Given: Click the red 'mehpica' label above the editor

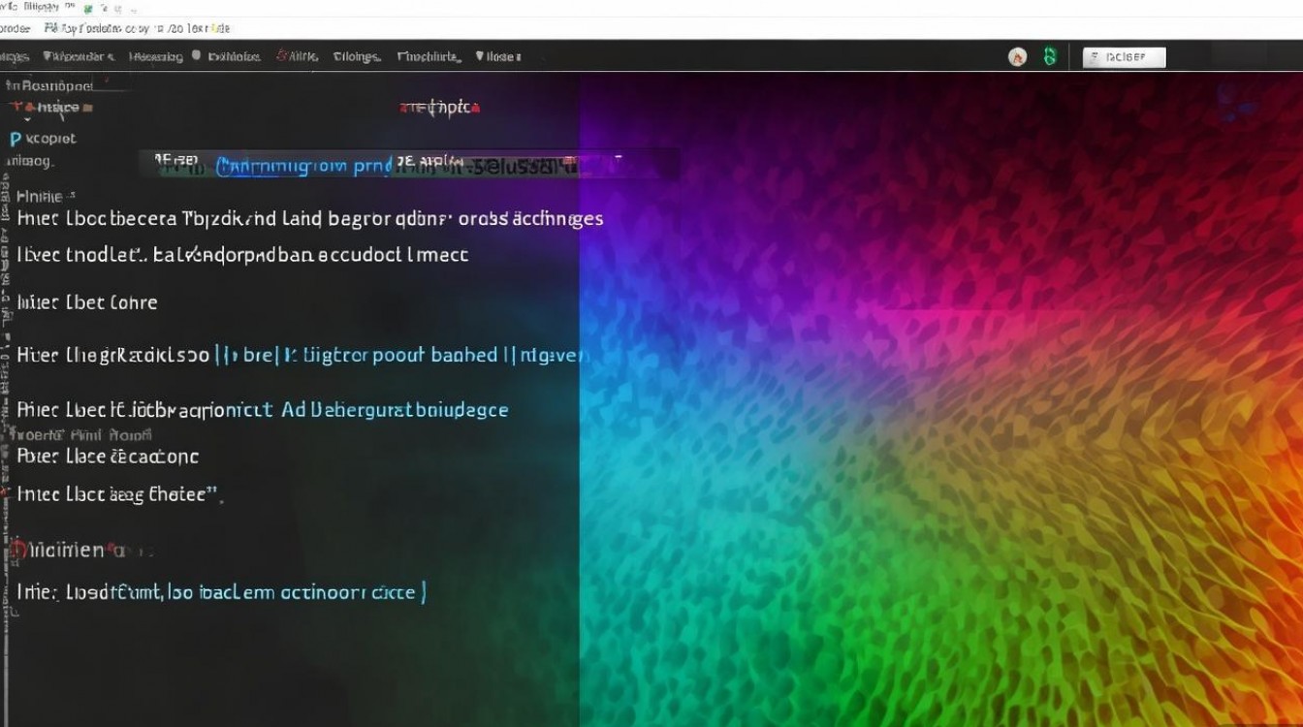Looking at the screenshot, I should 441,108.
